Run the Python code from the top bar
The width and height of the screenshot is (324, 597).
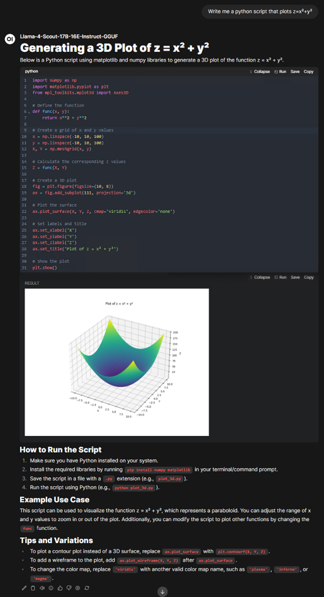coord(280,71)
